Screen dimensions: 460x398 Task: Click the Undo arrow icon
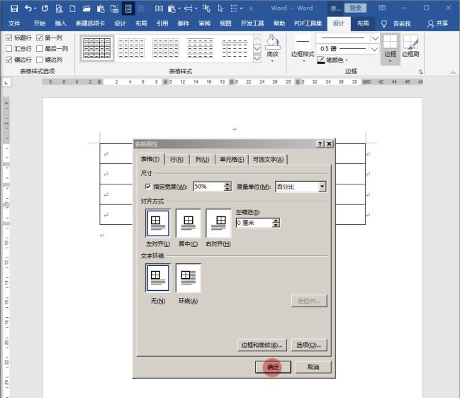point(28,9)
